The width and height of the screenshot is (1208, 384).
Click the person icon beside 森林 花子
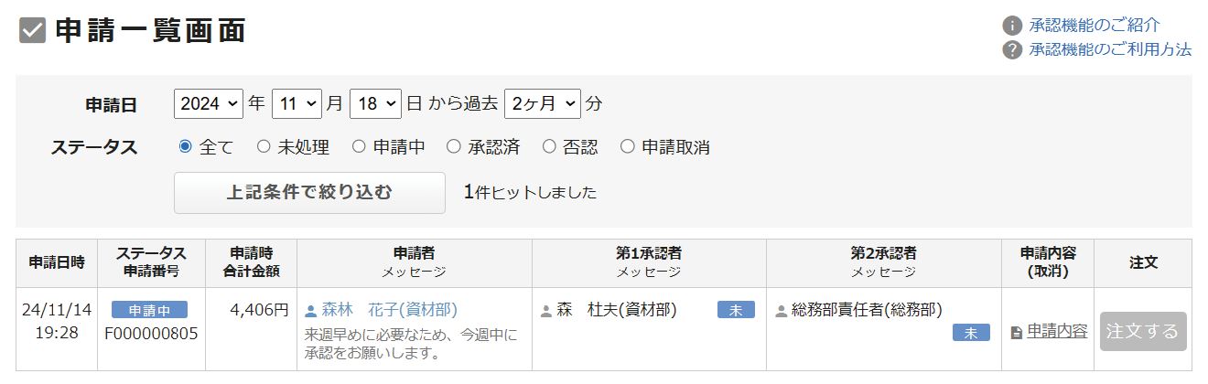click(310, 311)
